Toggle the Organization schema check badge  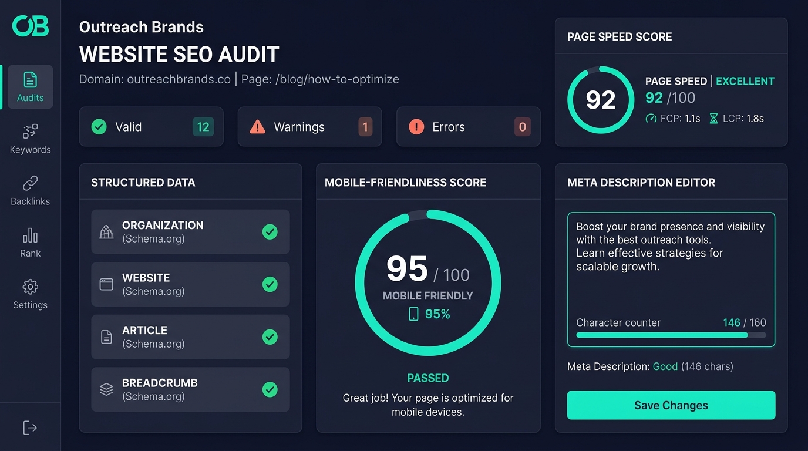[x=270, y=232]
